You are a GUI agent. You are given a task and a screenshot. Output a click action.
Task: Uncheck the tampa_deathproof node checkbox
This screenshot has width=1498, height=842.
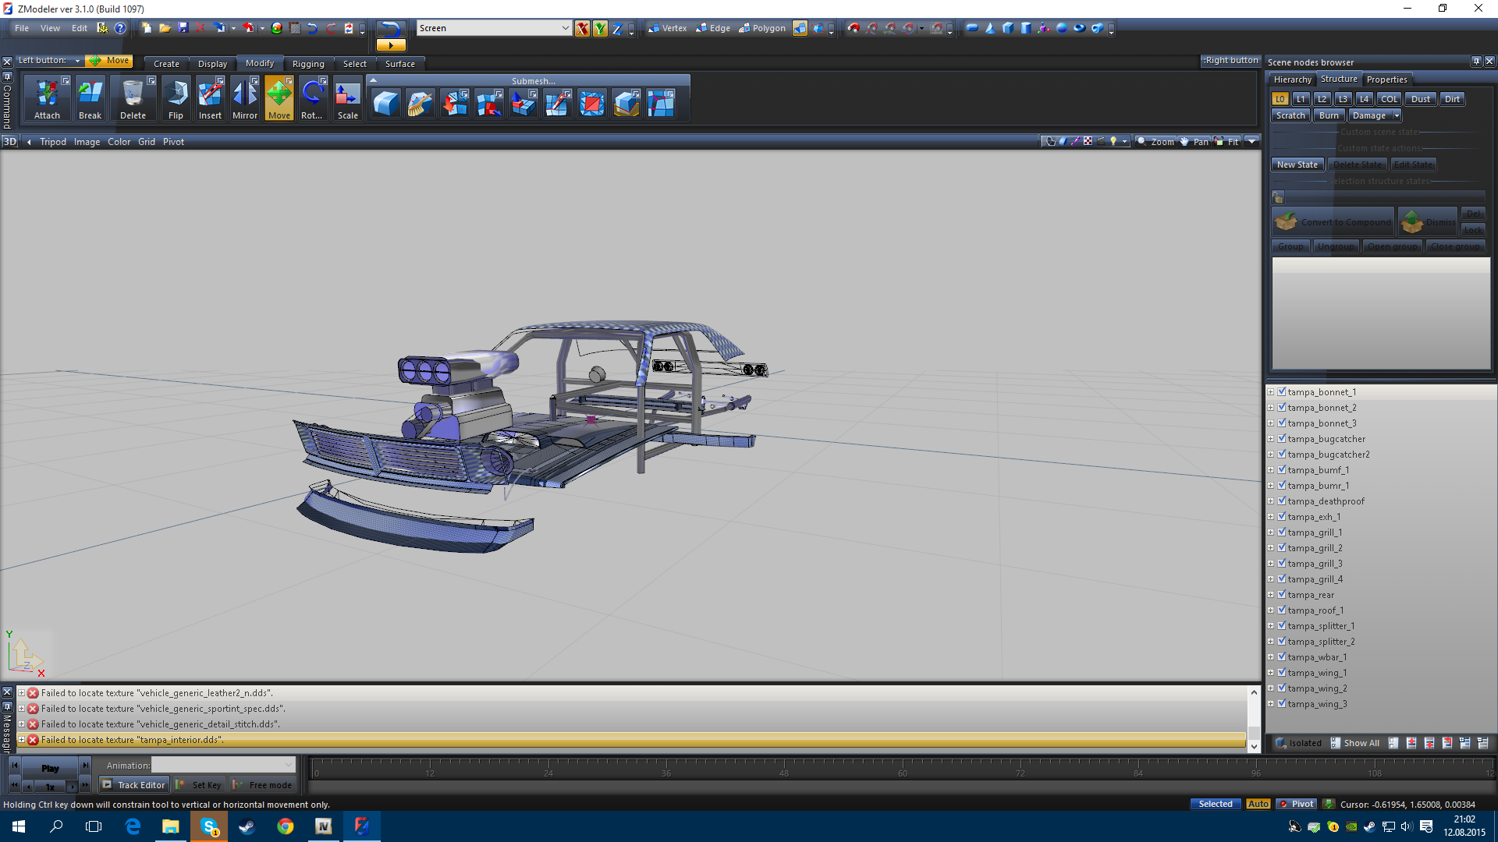point(1282,501)
